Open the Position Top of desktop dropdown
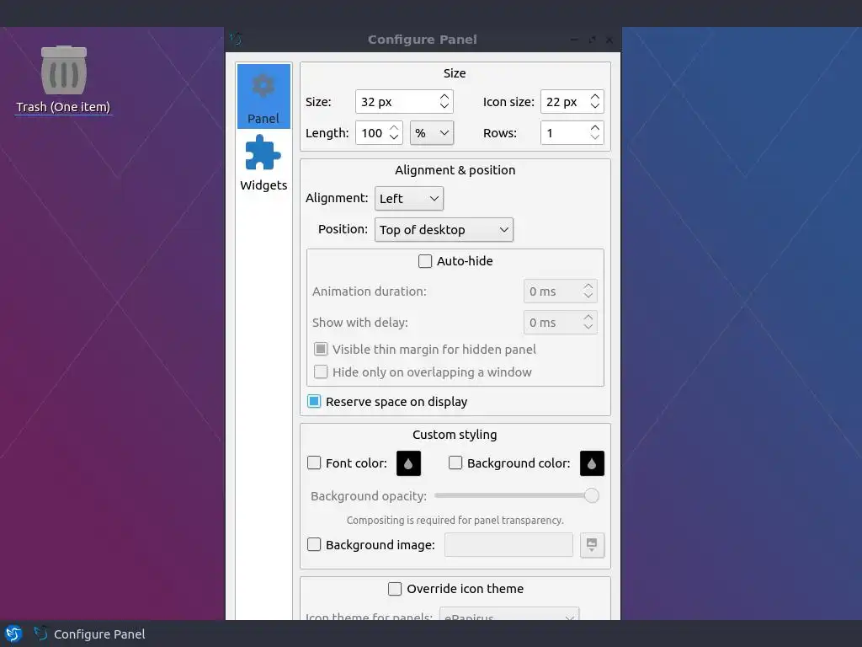Viewport: 862px width, 647px height. pyautogui.click(x=444, y=230)
